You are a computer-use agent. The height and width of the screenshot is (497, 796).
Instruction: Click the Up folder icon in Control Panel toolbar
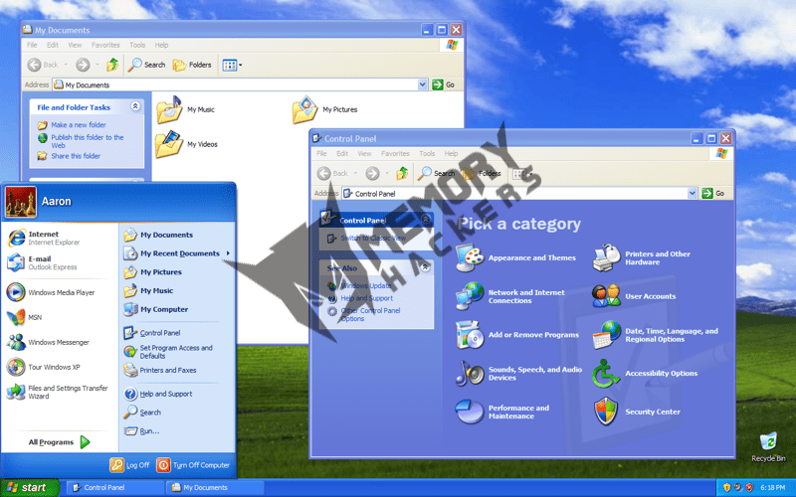point(402,173)
